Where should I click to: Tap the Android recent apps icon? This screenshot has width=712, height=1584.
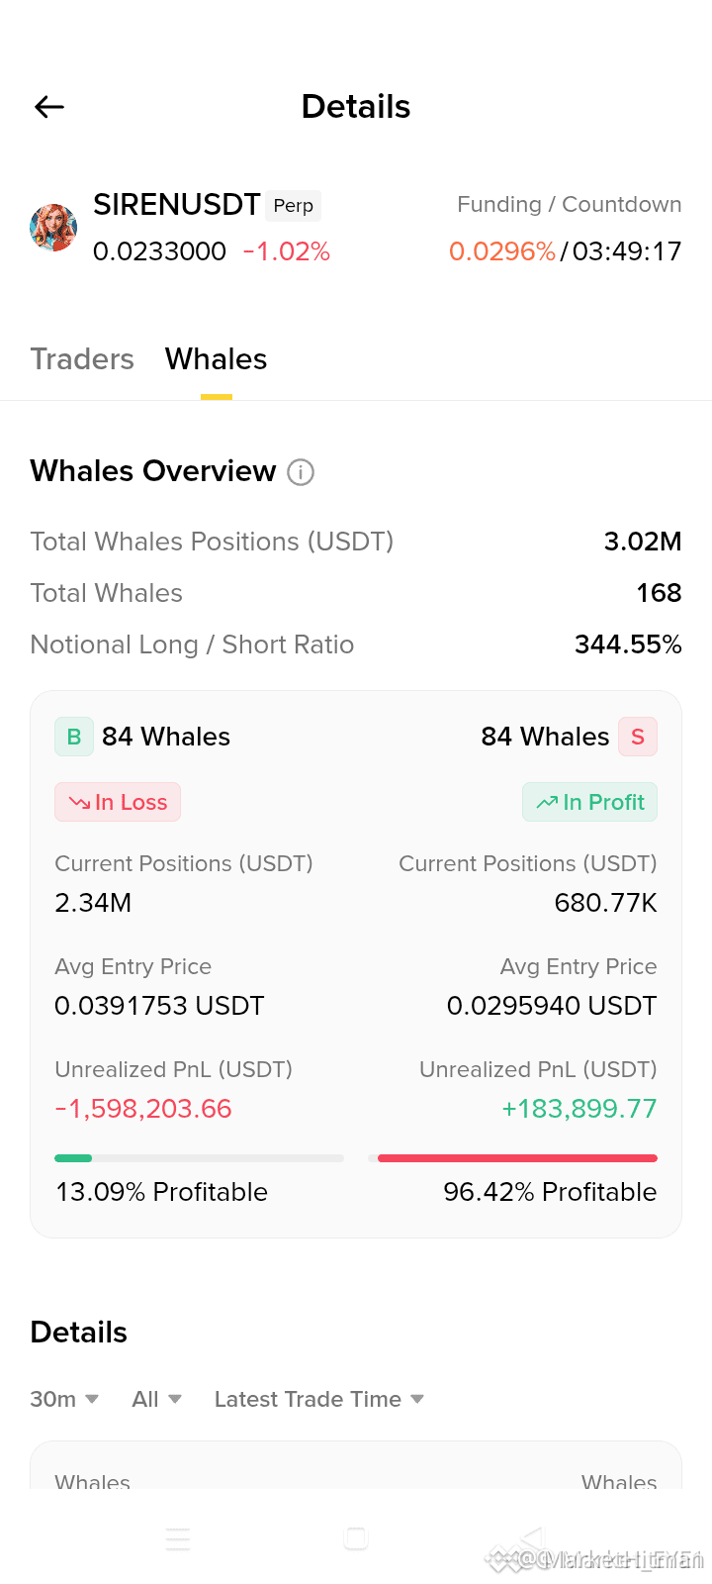(x=178, y=1538)
